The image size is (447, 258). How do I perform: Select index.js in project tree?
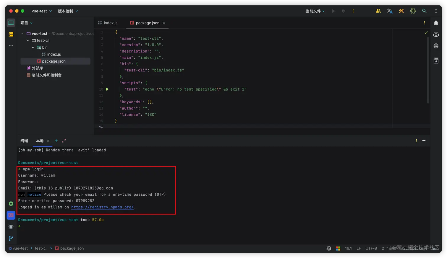(51, 54)
